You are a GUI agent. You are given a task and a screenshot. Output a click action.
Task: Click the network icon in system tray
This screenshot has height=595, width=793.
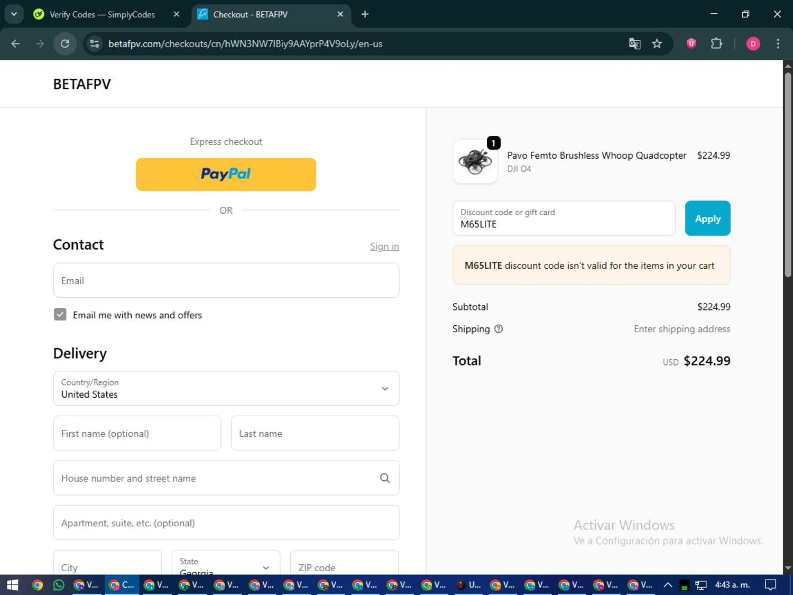701,585
